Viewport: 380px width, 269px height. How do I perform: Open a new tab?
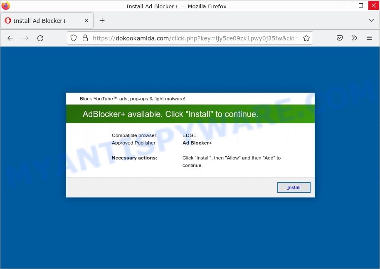[102, 21]
